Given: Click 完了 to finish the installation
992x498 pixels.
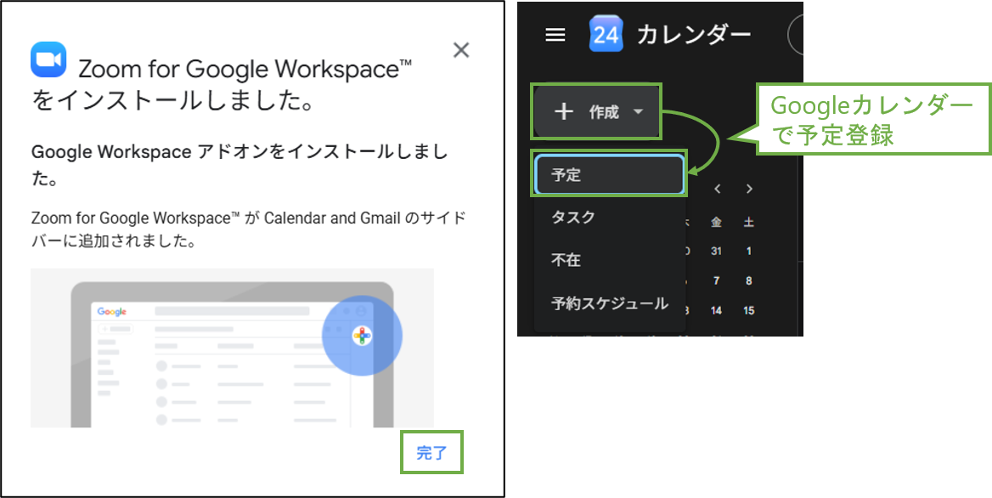Looking at the screenshot, I should pyautogui.click(x=431, y=452).
